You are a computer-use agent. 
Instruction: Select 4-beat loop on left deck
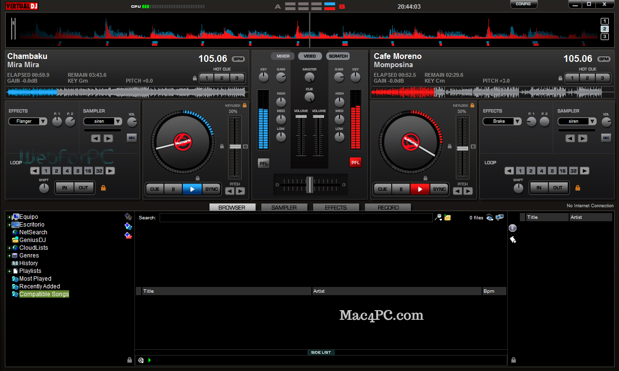coord(67,171)
